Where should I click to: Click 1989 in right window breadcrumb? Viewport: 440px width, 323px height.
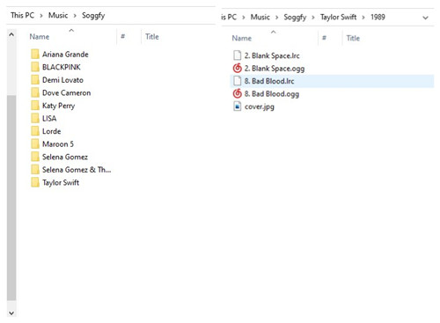click(x=378, y=17)
